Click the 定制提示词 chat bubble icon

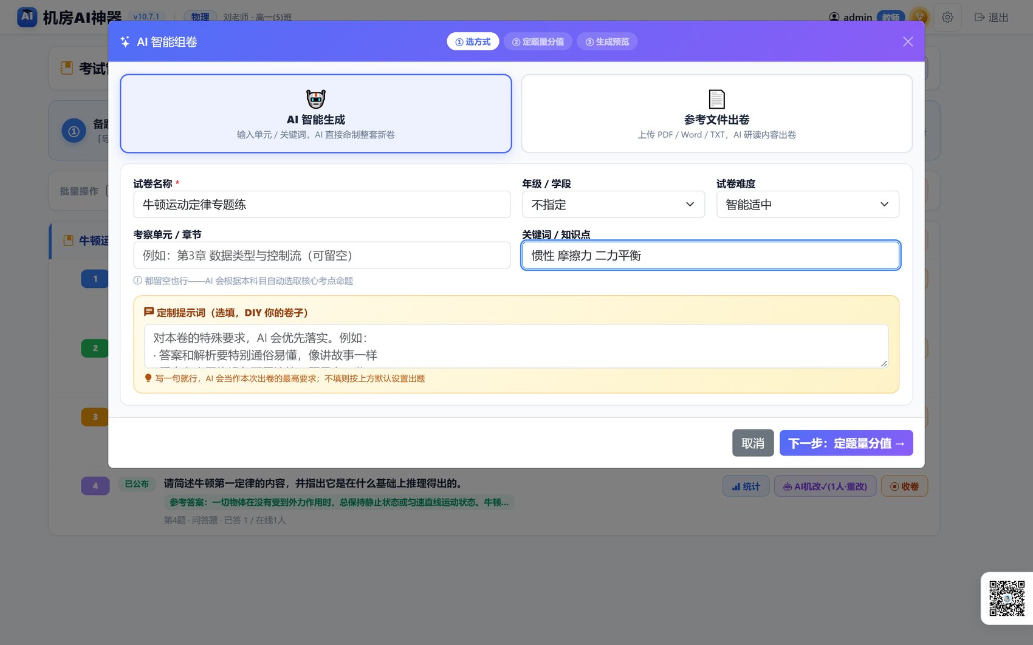(149, 312)
